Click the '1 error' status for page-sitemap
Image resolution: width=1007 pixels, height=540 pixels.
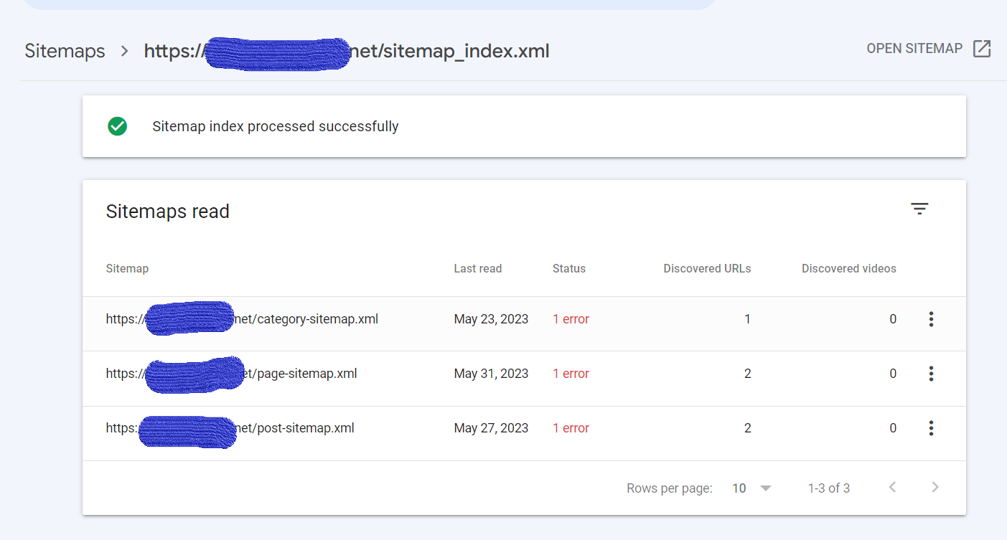571,374
